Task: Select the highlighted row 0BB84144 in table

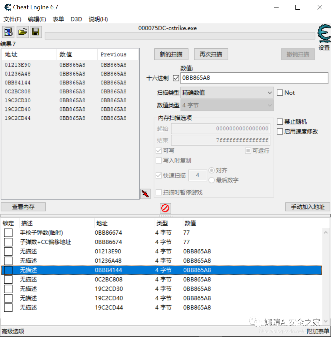Action: click(x=161, y=270)
